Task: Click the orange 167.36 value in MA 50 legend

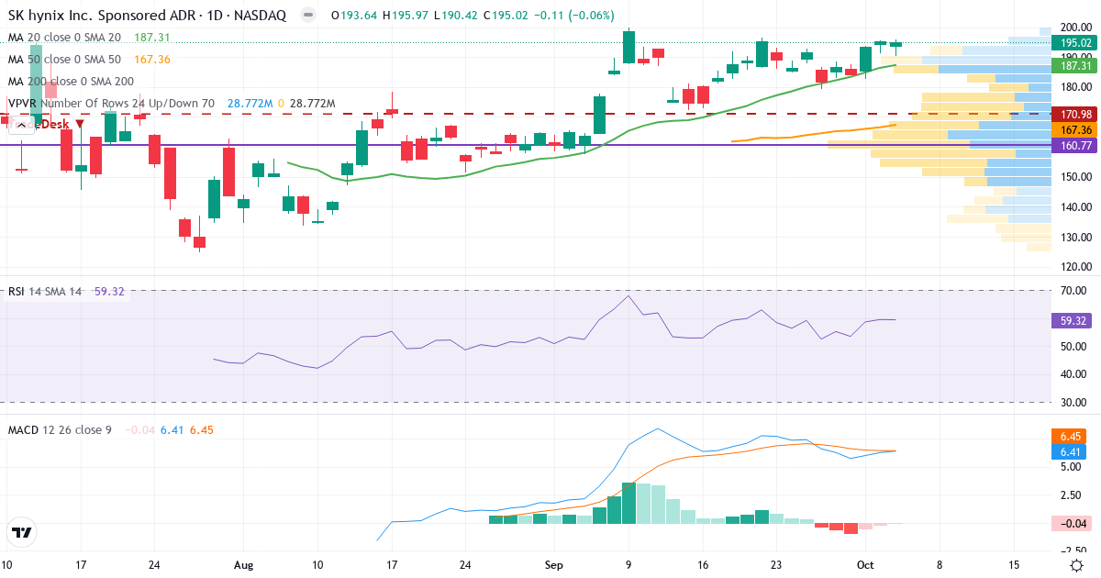Action: [x=152, y=59]
